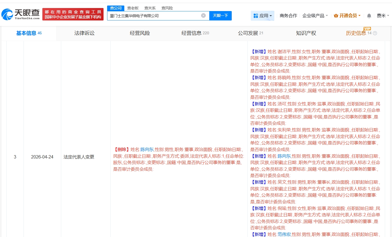The image size is (392, 237).
Task: Click the company name search field
Action: 154,16
